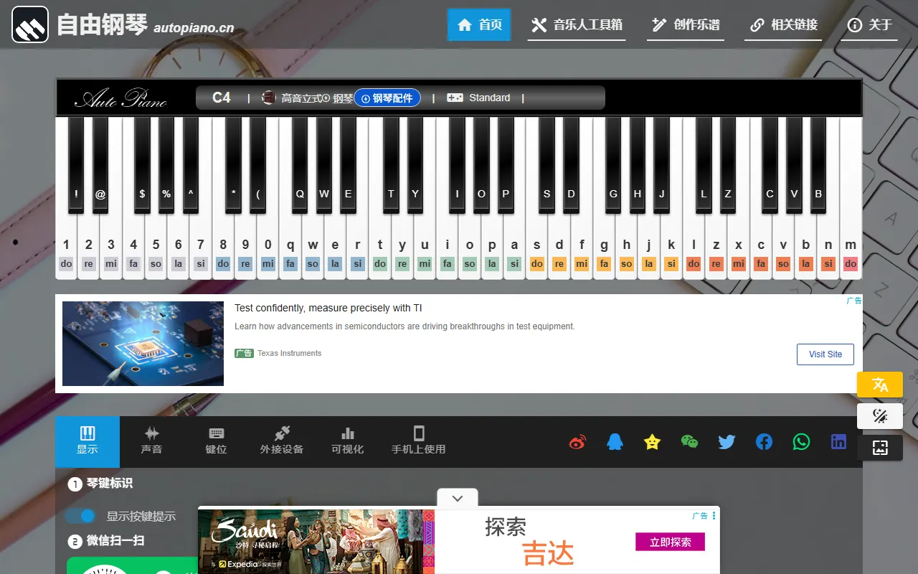The height and width of the screenshot is (574, 918).
Task: Collapse the bottom ad with chevron
Action: (x=458, y=498)
